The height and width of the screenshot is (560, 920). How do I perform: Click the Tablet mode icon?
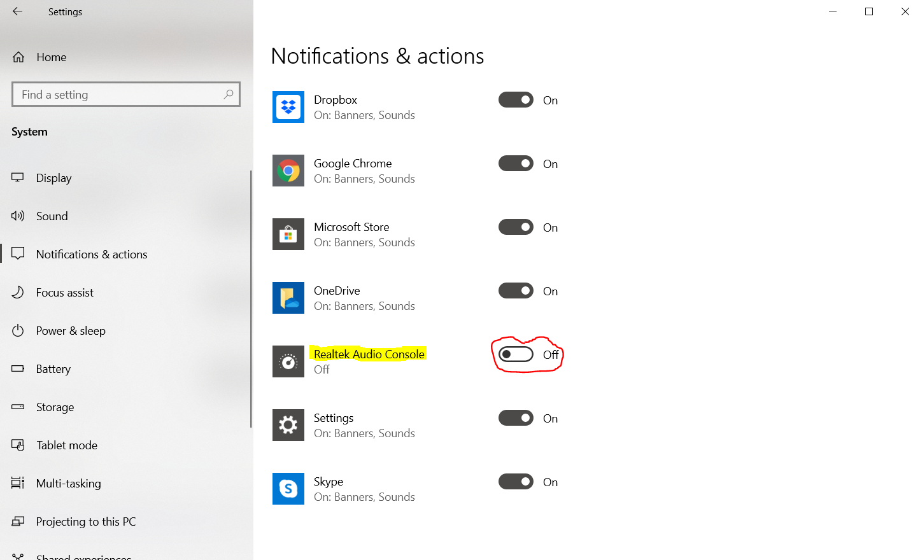click(x=18, y=445)
